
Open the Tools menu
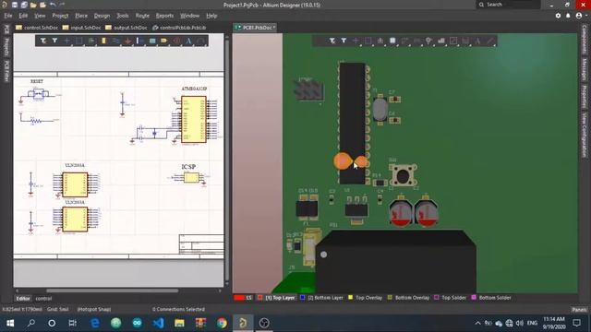(x=123, y=16)
